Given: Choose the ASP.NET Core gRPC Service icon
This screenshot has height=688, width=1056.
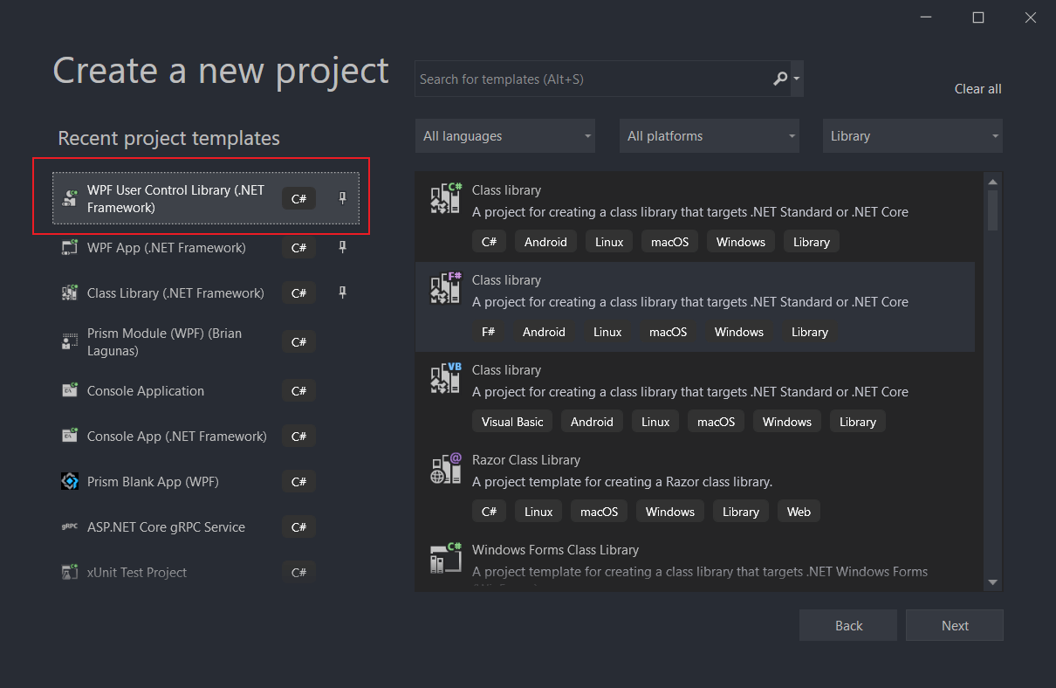Looking at the screenshot, I should click(x=70, y=527).
